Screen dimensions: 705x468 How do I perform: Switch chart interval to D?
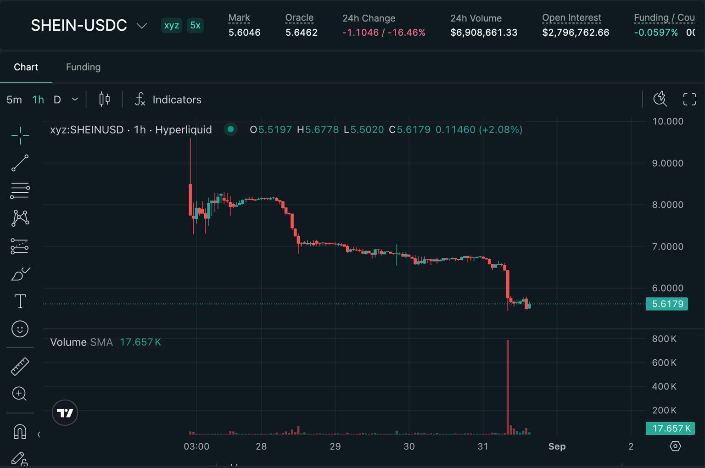pyautogui.click(x=57, y=100)
